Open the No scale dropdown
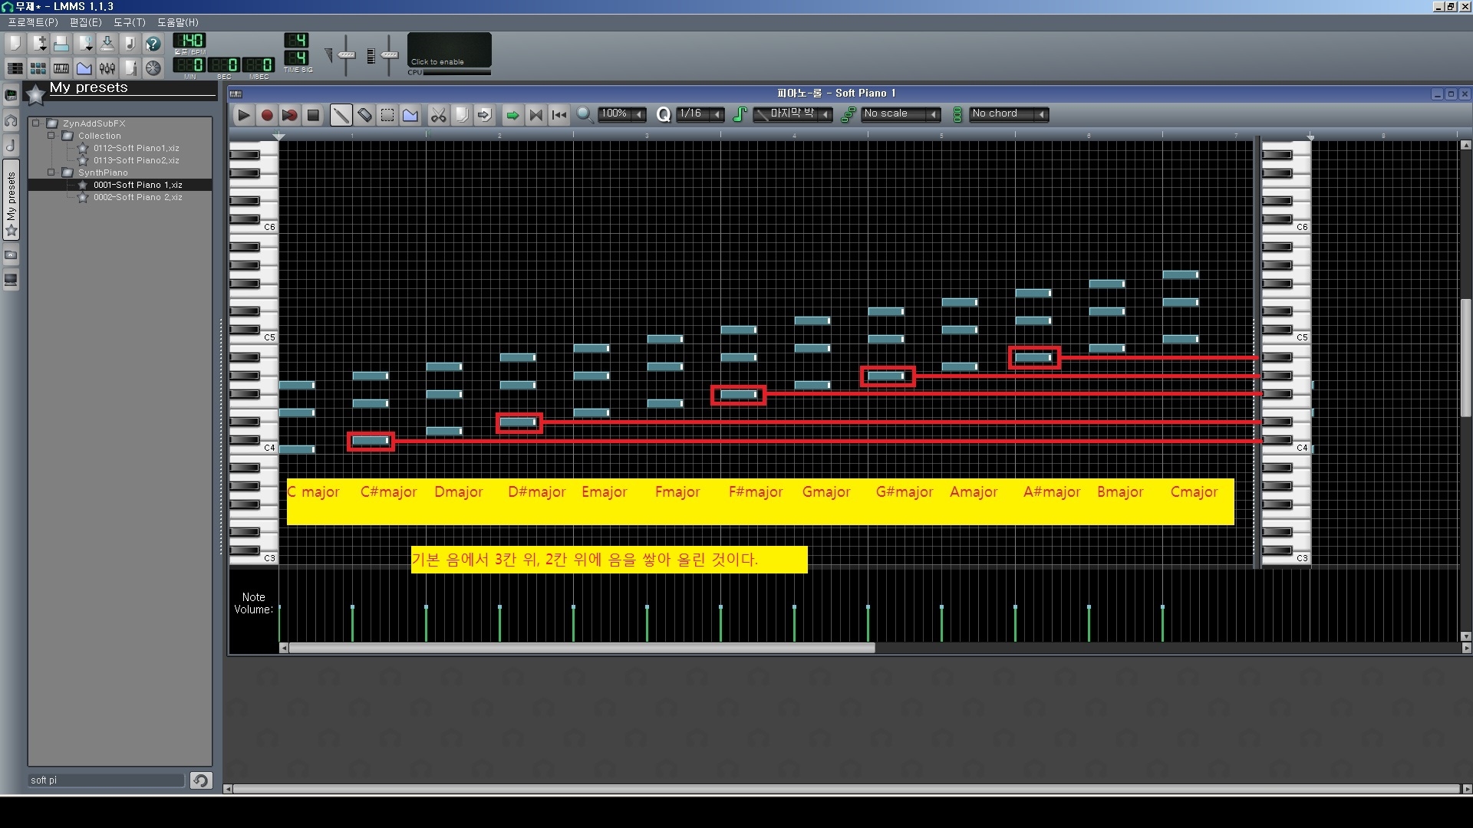The height and width of the screenshot is (828, 1473). (x=901, y=113)
